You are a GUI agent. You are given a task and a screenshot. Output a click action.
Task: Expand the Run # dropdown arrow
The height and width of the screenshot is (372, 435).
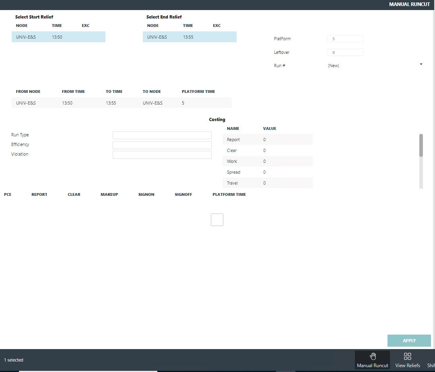421,64
